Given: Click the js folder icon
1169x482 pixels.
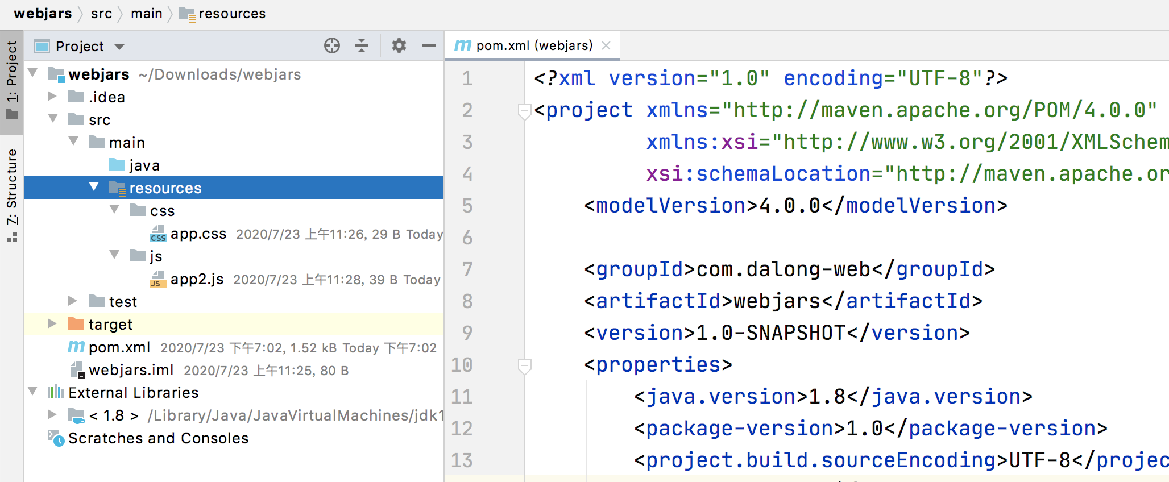Looking at the screenshot, I should [x=138, y=256].
